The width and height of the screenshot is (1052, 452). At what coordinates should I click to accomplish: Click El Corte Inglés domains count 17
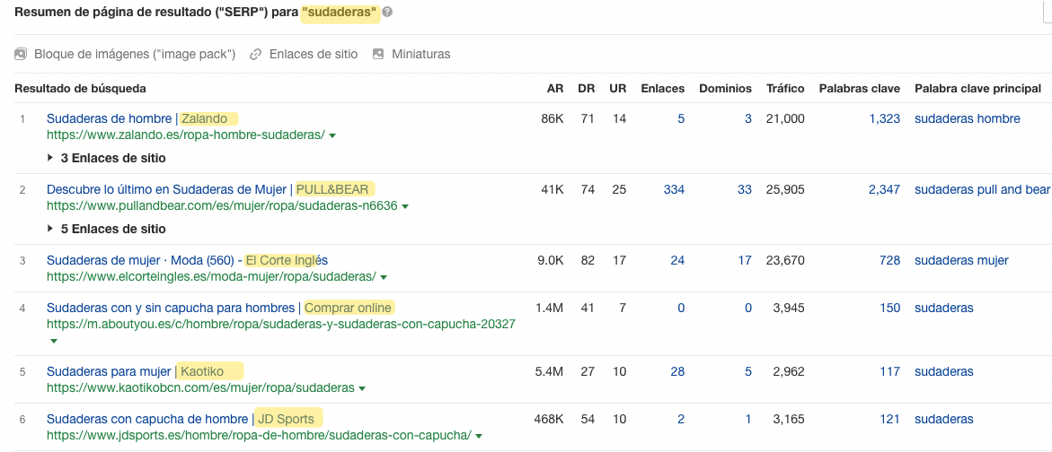click(745, 260)
